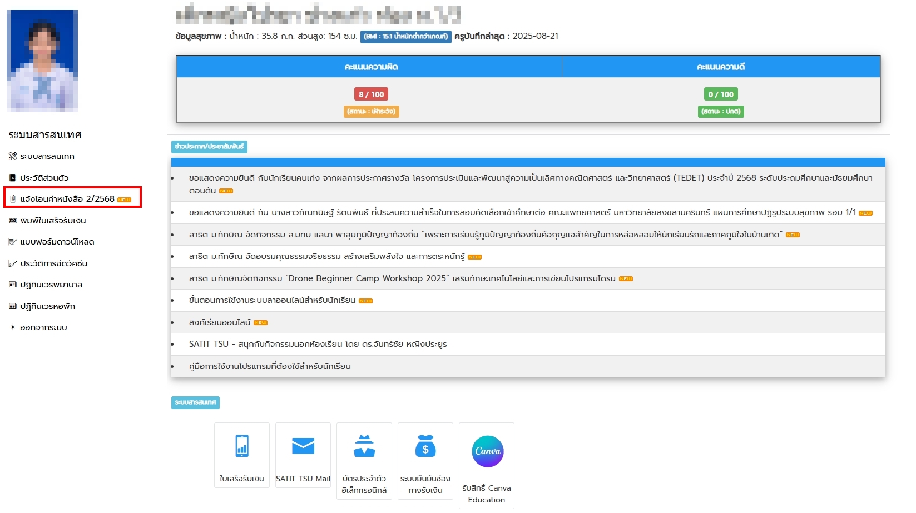Select พิมพ์ใบเสร็จรับเงิน in the sidebar
The height and width of the screenshot is (513, 916).
click(53, 221)
